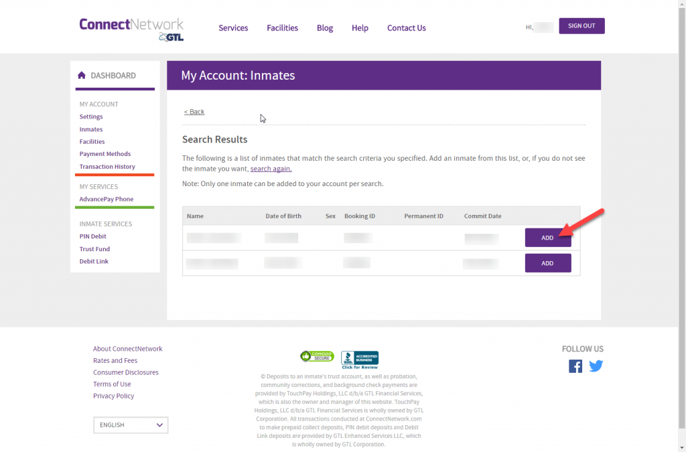
Task: Click the Dashboard home icon
Action: pyautogui.click(x=81, y=75)
